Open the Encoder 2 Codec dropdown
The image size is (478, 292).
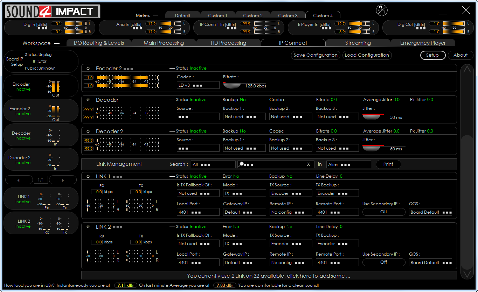(198, 85)
